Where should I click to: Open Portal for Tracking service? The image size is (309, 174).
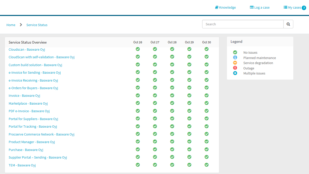point(33,126)
